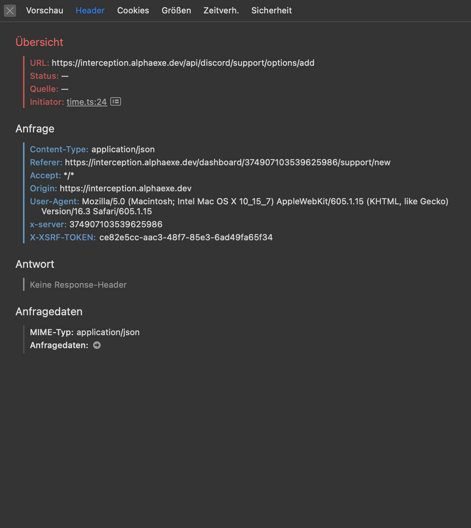Open the time.ts:24 initiator link
471x528 pixels.
(x=87, y=102)
